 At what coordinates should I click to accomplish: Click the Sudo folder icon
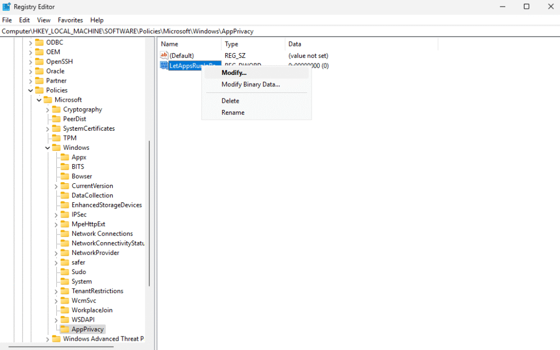click(x=65, y=272)
